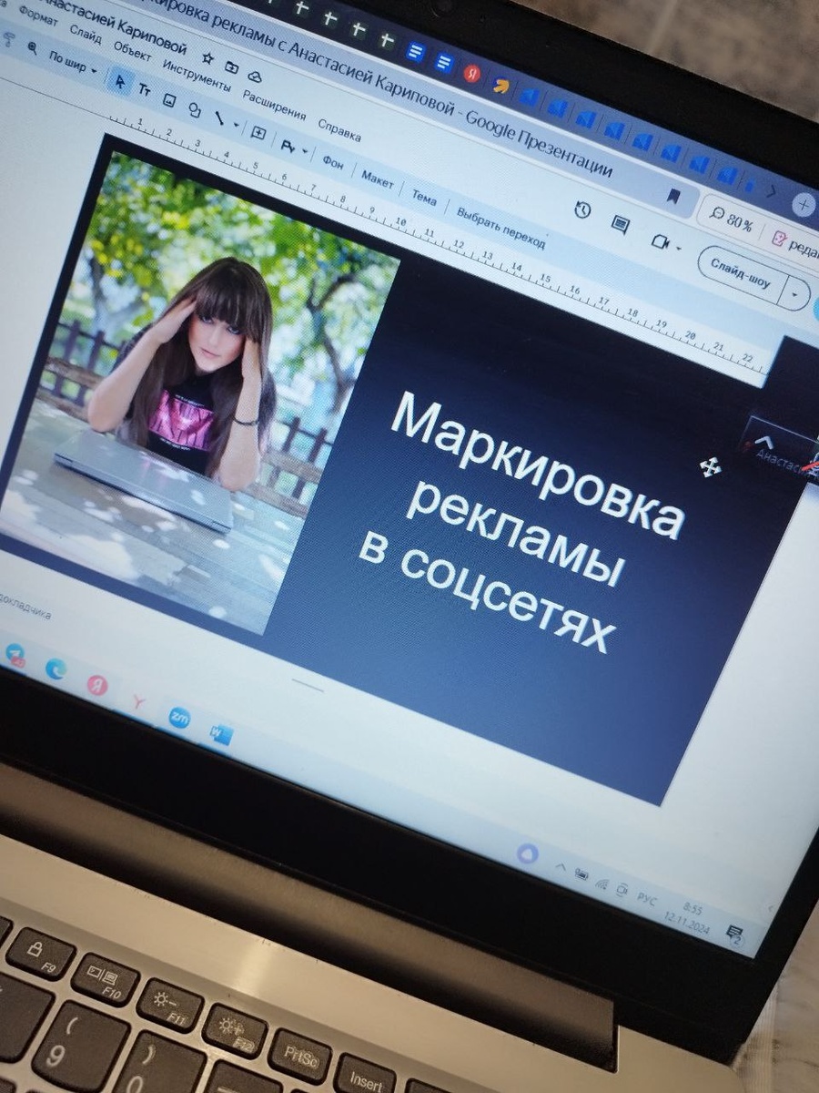Expand hidden system tray icons
This screenshot has width=819, height=1093.
pyautogui.click(x=561, y=867)
